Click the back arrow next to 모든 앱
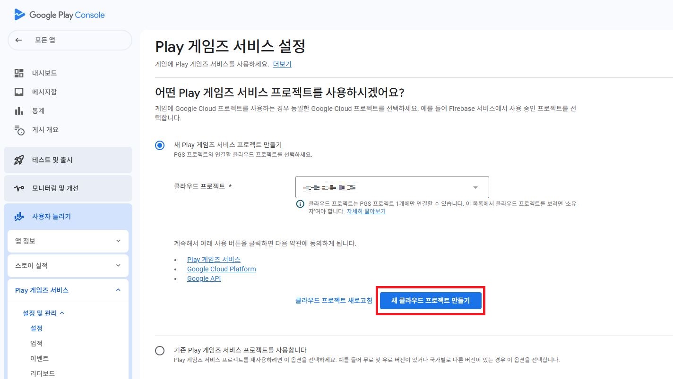Screen dimensions: 673x379 (19, 40)
